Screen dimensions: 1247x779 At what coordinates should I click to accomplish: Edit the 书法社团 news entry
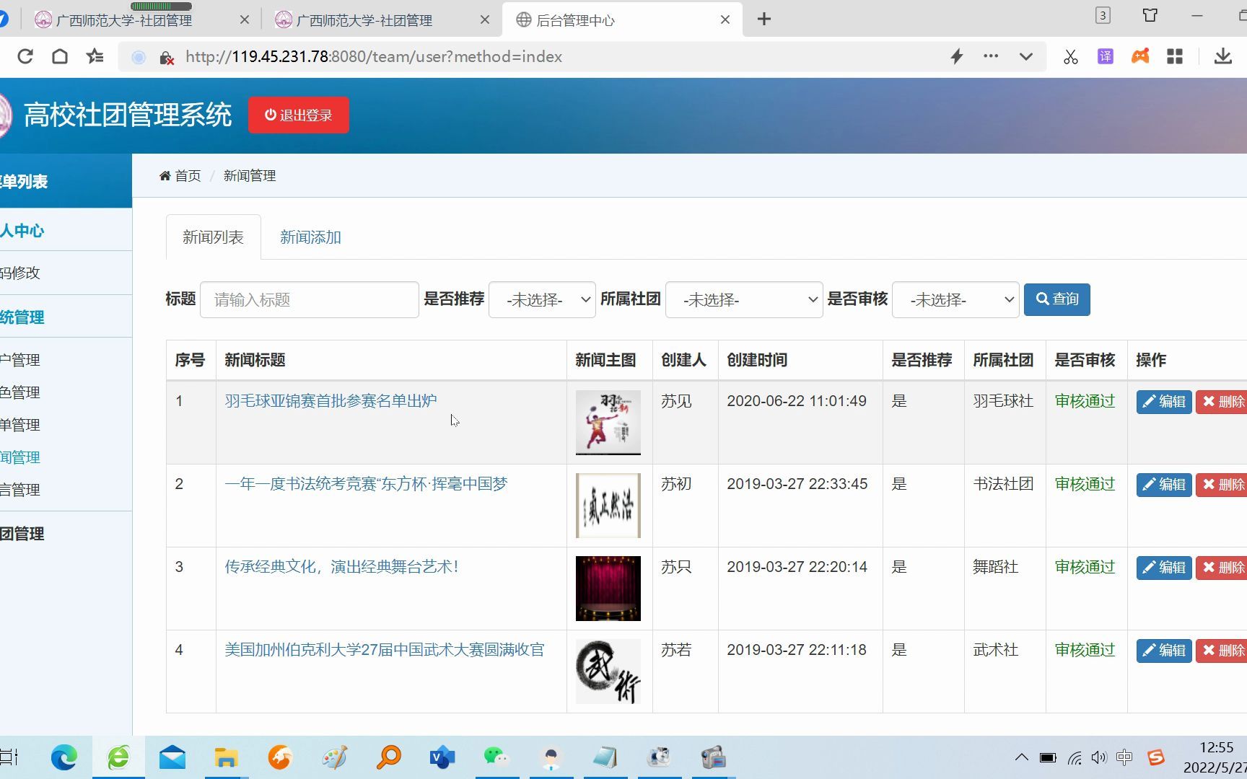pyautogui.click(x=1163, y=484)
